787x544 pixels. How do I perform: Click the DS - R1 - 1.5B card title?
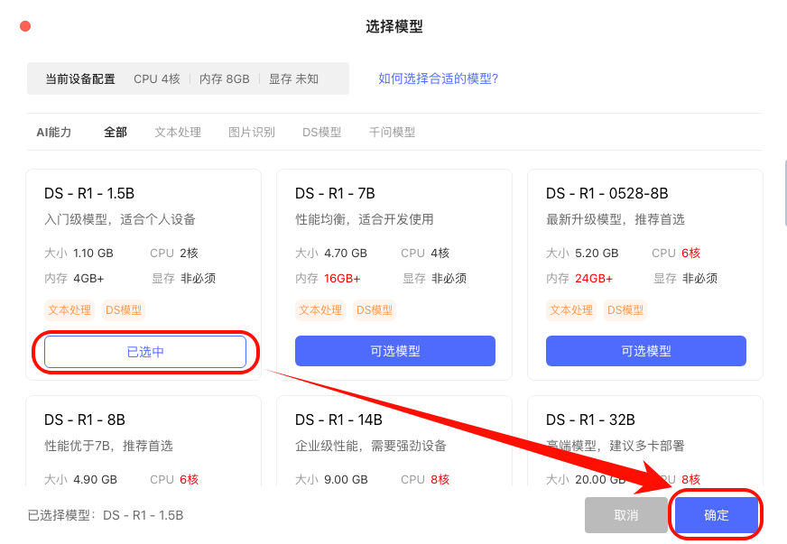coord(89,193)
